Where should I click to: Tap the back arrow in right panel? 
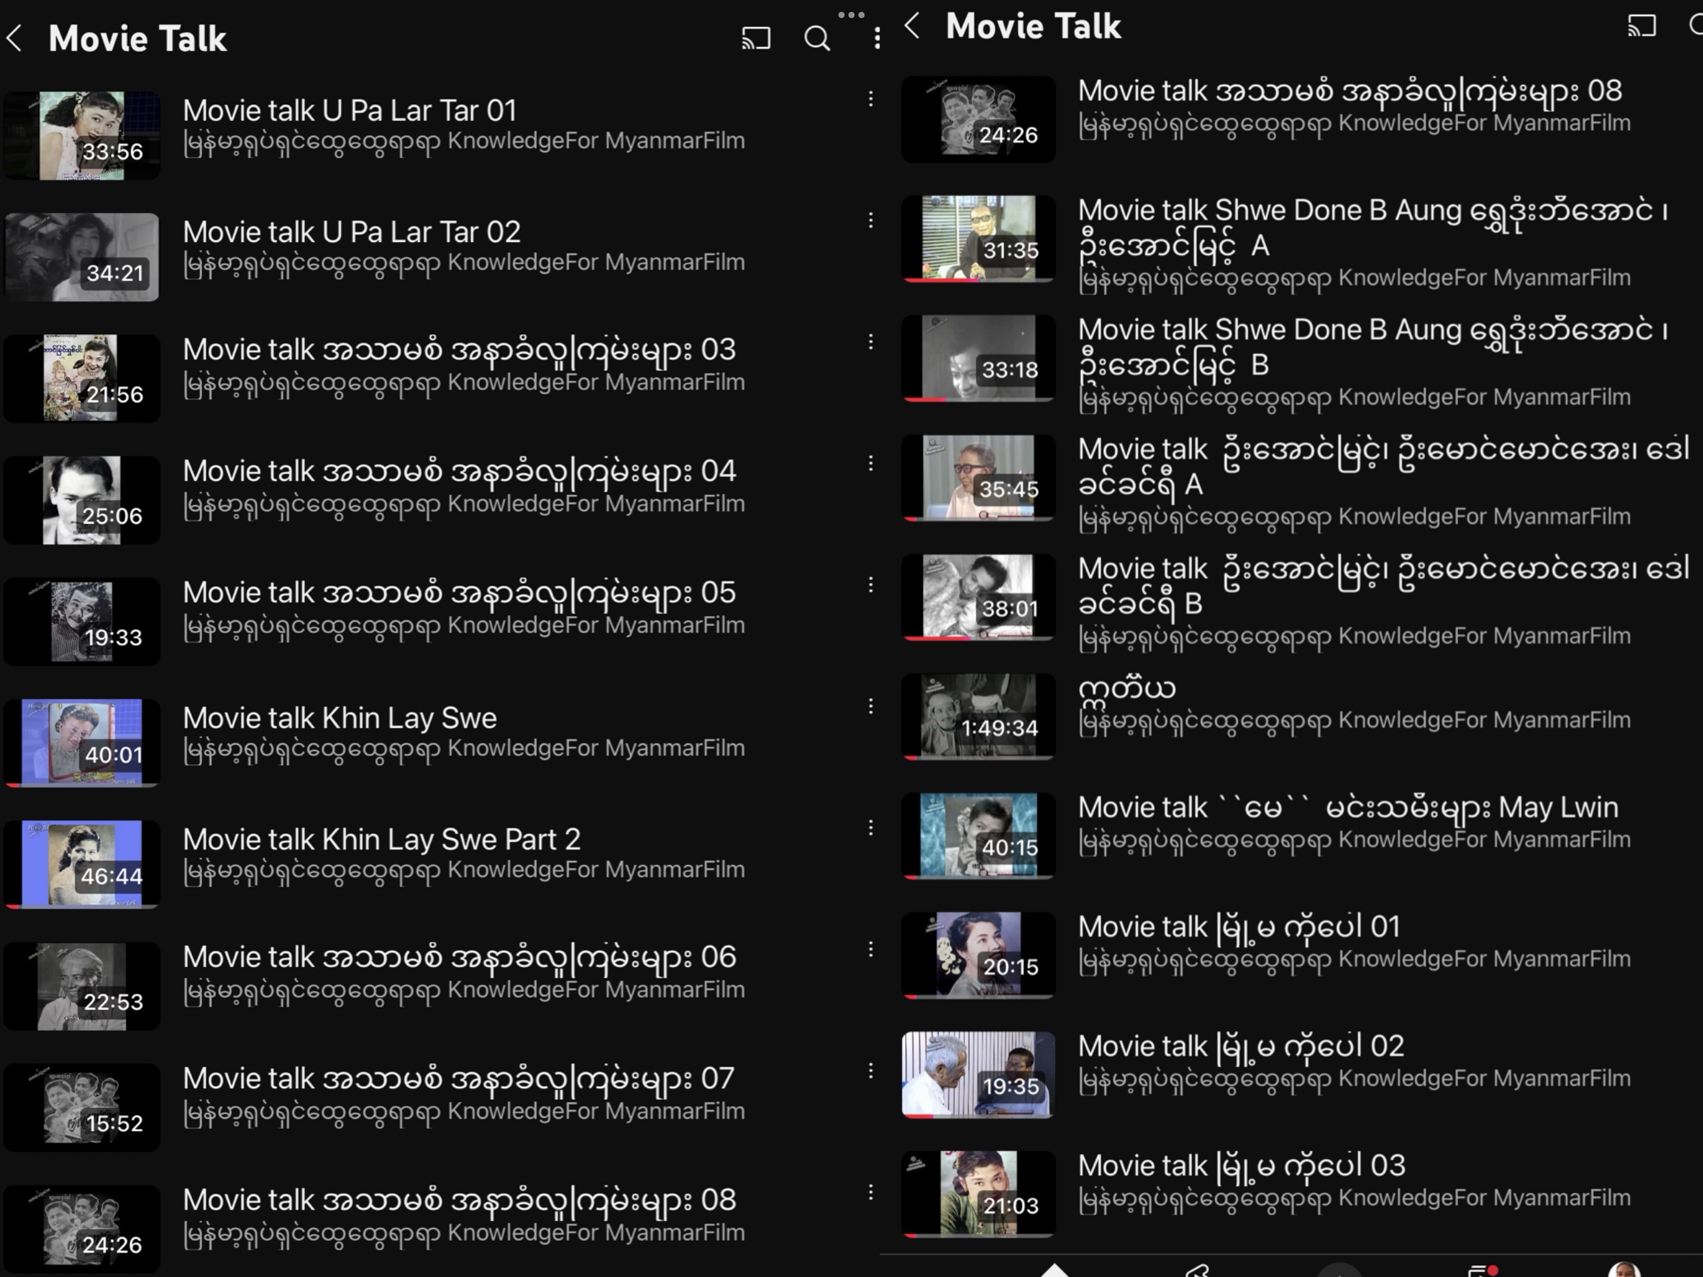point(913,26)
